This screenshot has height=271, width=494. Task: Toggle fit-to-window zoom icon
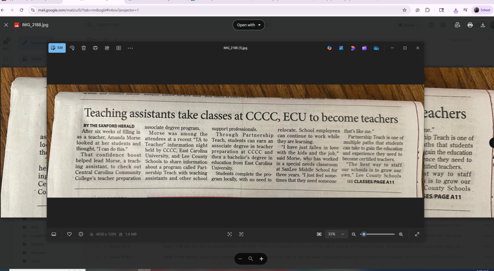point(319,234)
